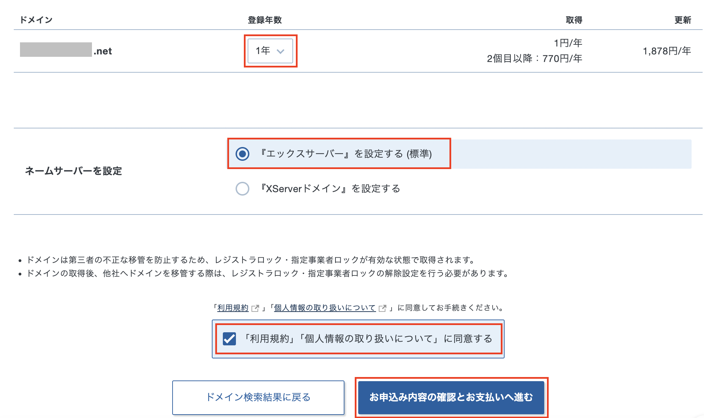Image resolution: width=704 pixels, height=418 pixels.
Task: Choose the XServerドメイン nameserver radio button
Action: click(242, 189)
